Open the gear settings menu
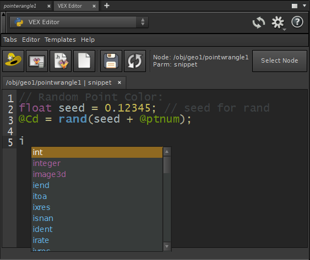This screenshot has height=260, width=310. (278, 23)
